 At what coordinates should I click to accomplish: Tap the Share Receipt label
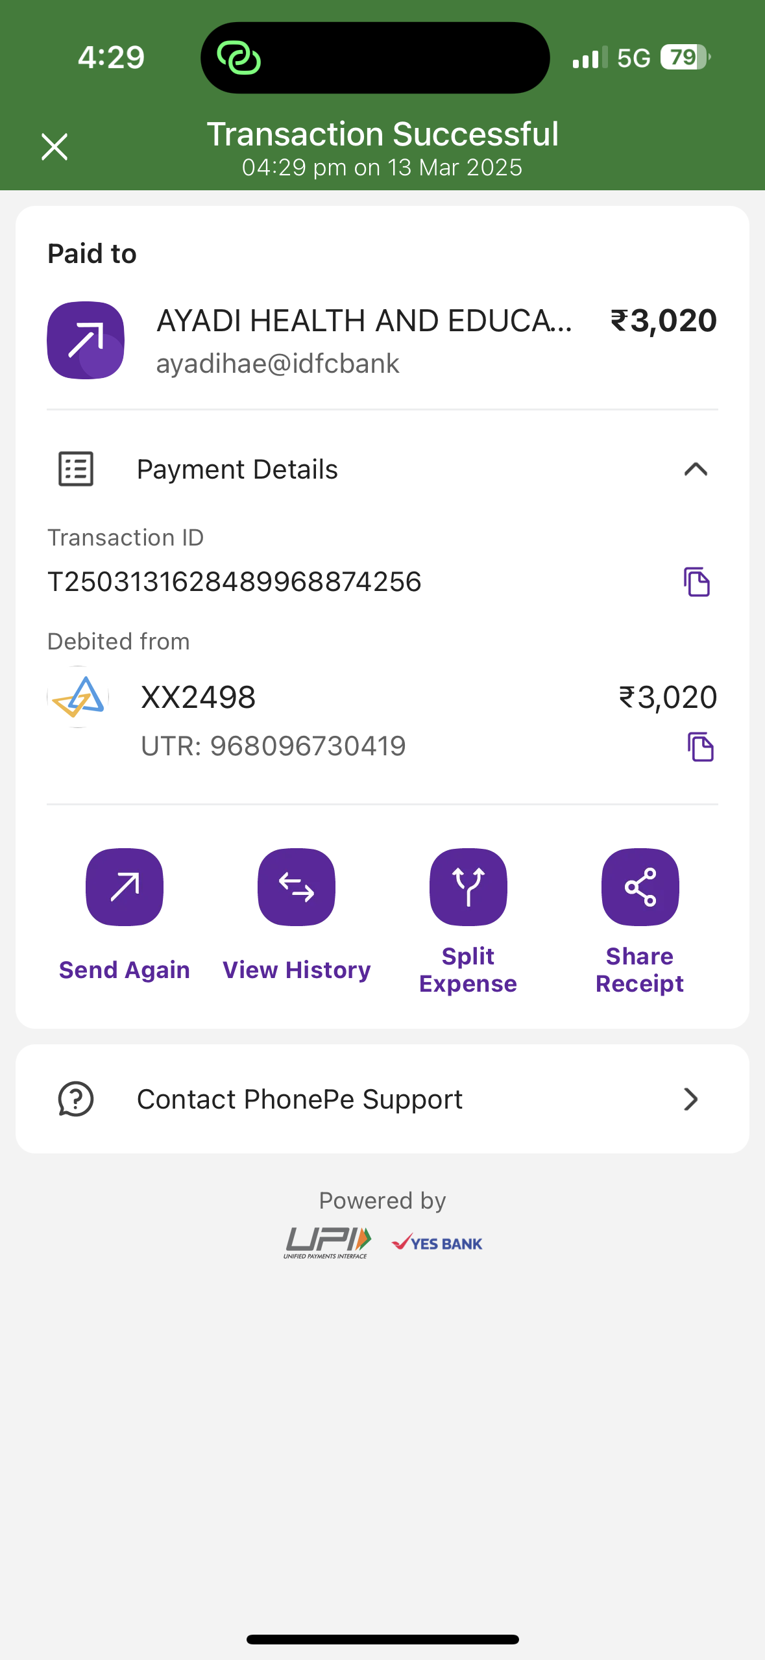640,970
